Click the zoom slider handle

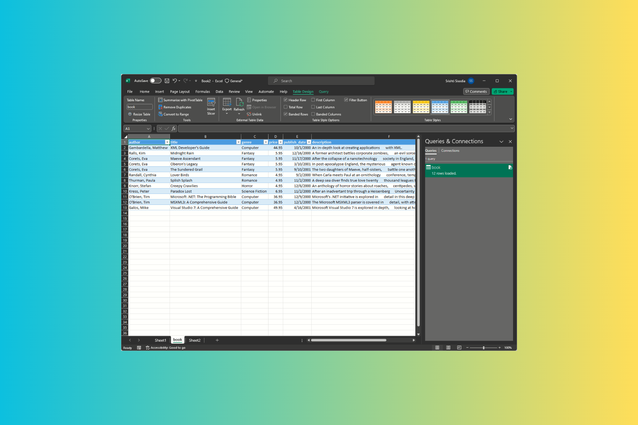point(483,348)
